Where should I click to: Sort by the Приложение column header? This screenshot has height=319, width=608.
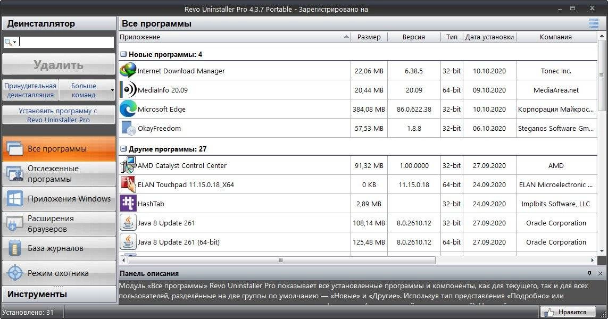[x=235, y=37]
